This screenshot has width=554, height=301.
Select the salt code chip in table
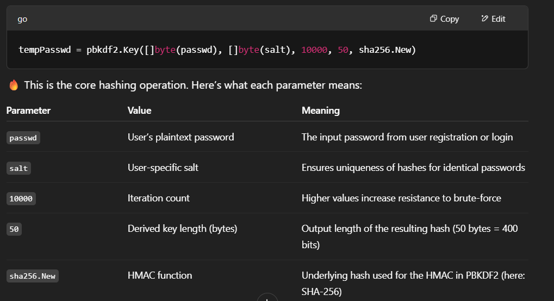click(x=18, y=168)
